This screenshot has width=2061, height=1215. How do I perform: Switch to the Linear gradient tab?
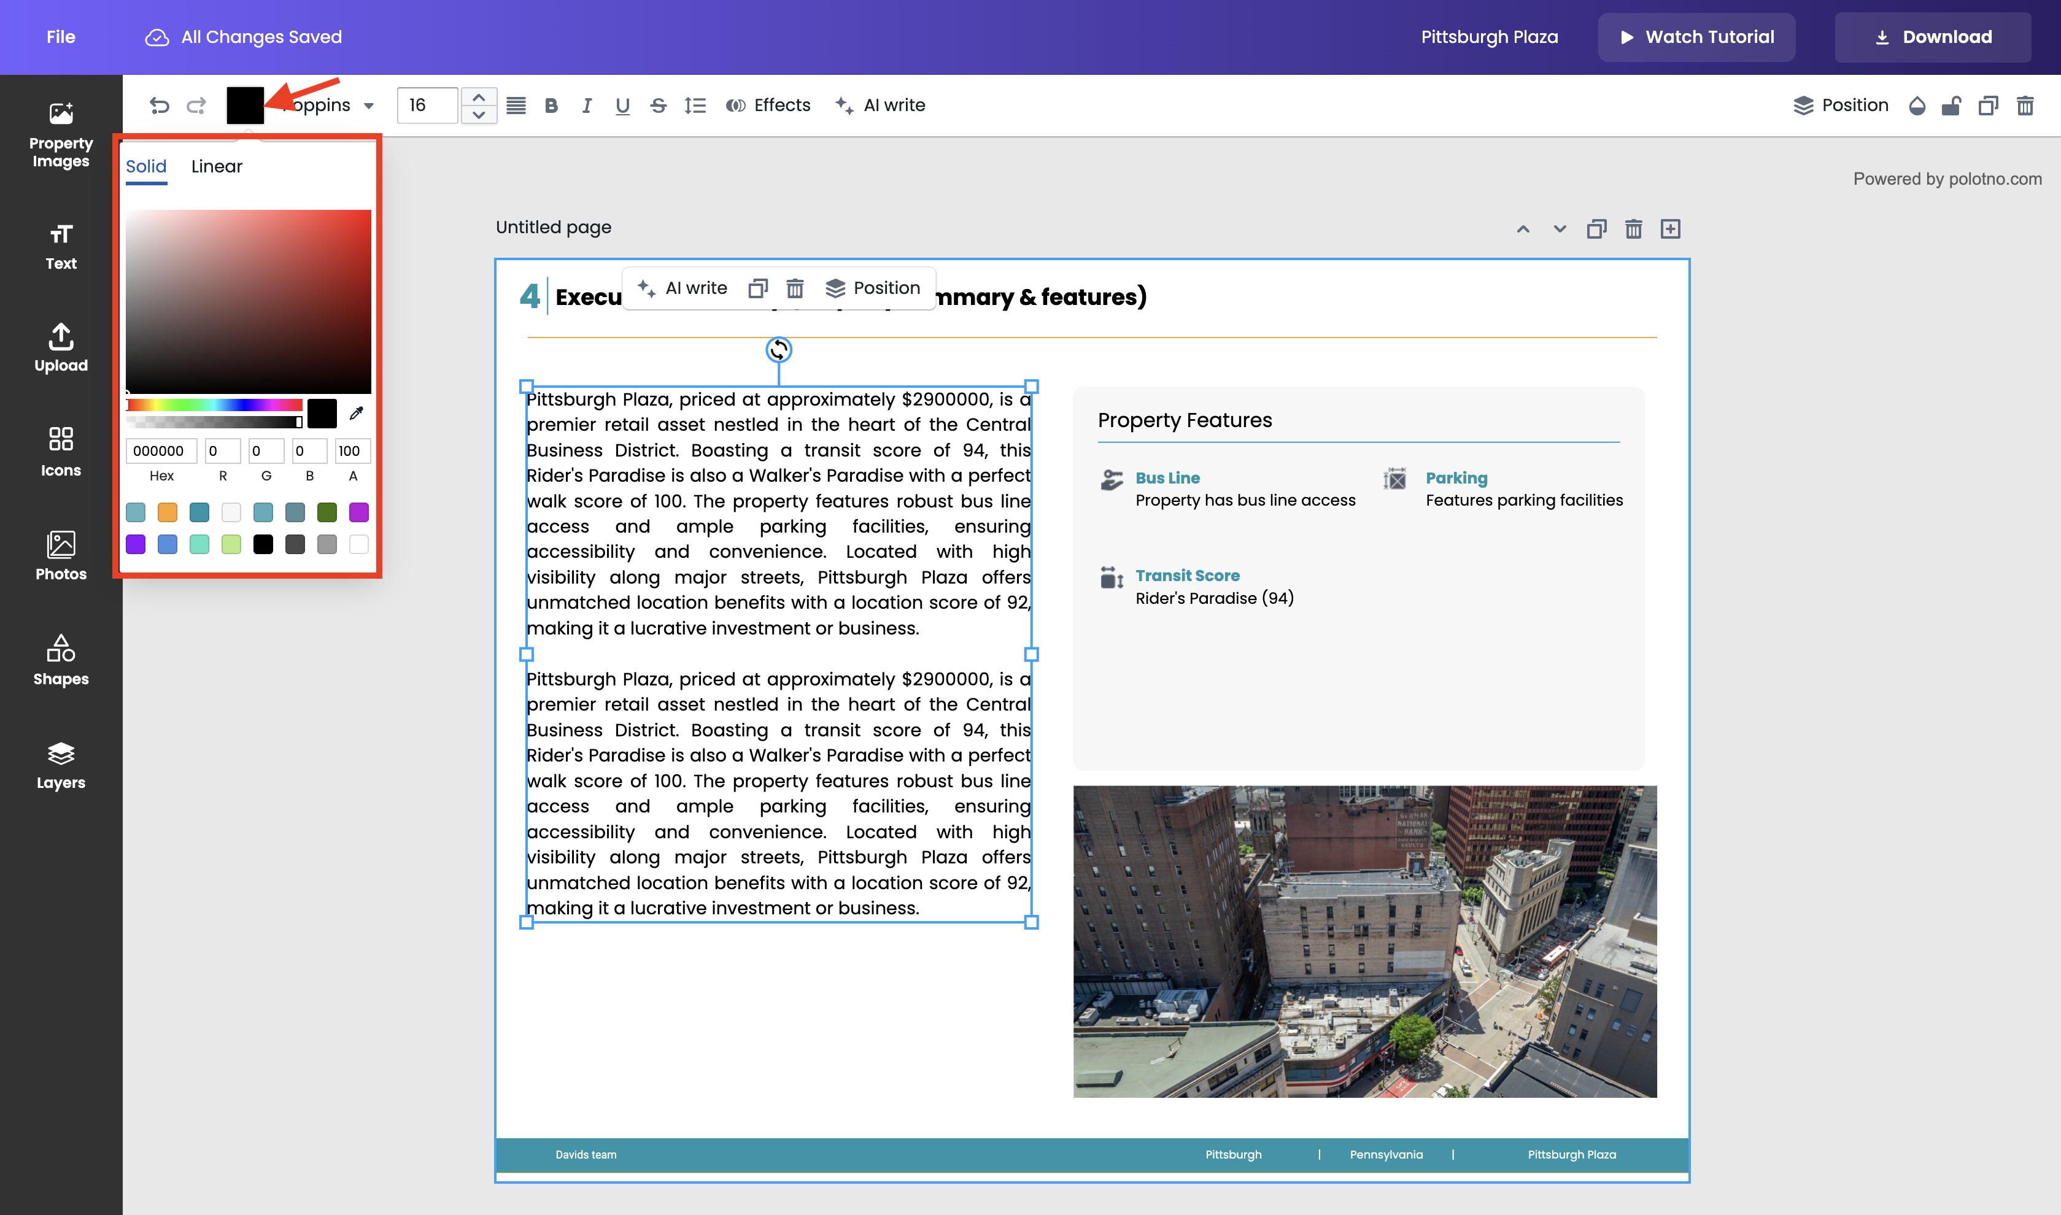(216, 166)
